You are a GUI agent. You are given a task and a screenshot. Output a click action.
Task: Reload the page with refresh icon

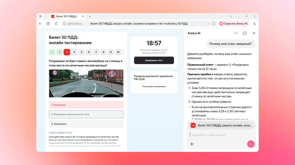click(x=56, y=24)
